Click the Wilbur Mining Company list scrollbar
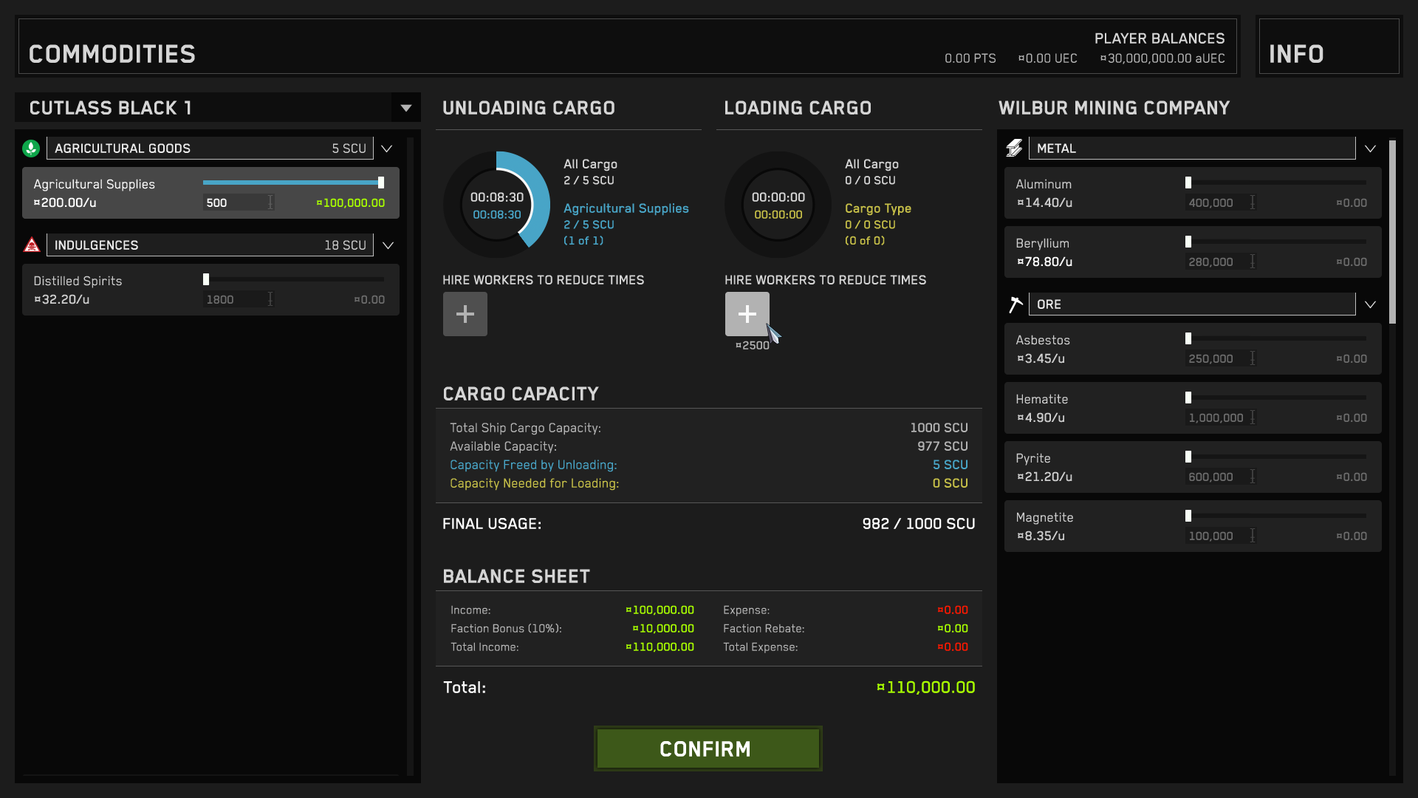Image resolution: width=1418 pixels, height=798 pixels. tap(1392, 233)
